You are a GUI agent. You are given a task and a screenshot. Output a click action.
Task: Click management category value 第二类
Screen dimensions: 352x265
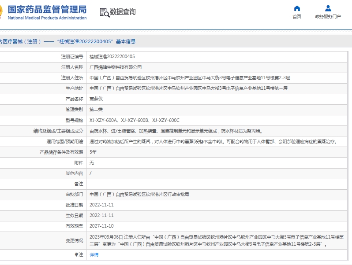(x=96, y=110)
